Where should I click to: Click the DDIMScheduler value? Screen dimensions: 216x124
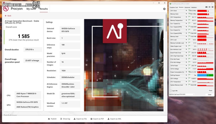click(70, 77)
